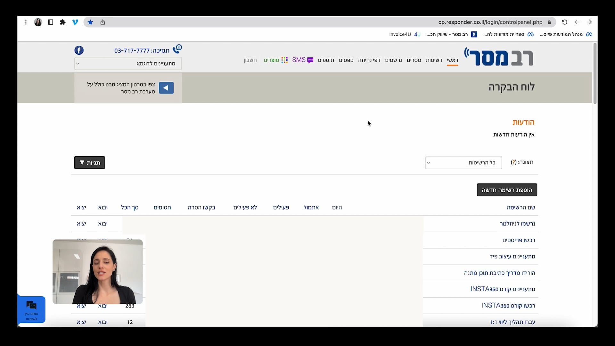This screenshot has width=615, height=346.
Task: Open the רב מסר - שיווק bookmark
Action: (x=452, y=34)
